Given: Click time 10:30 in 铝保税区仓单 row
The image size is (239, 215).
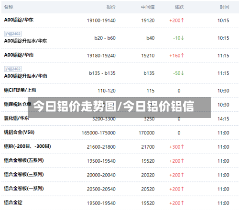Looking at the screenshot, I should [223, 105].
